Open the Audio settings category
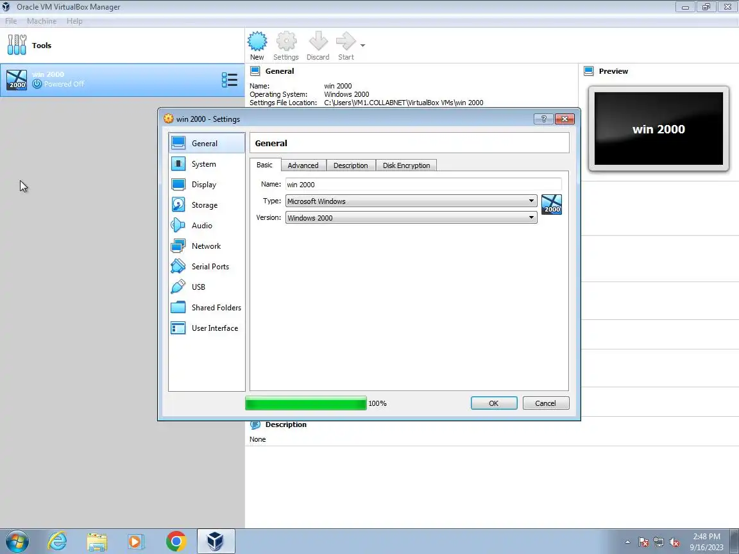This screenshot has height=554, width=739. tap(207, 225)
